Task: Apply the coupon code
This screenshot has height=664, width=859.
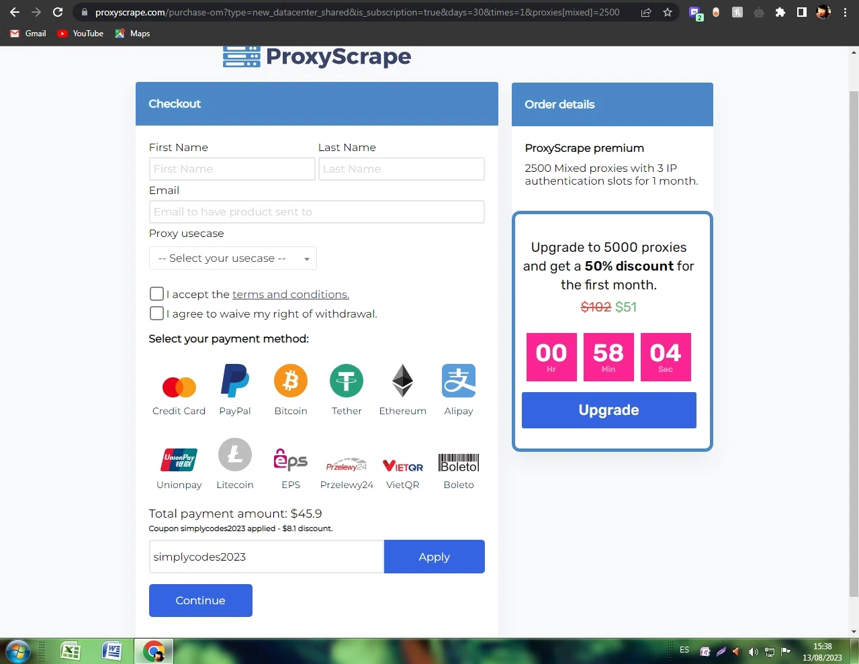Action: 435,557
